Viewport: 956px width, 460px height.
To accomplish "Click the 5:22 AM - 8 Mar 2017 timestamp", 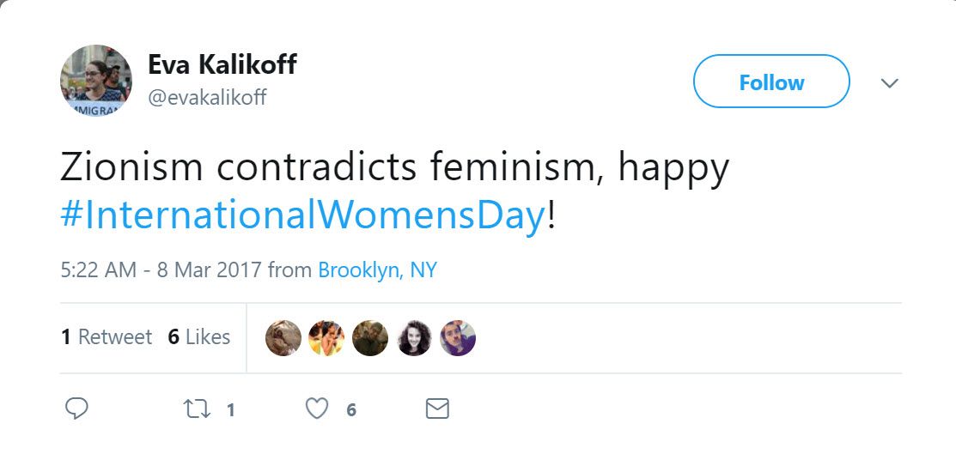I will tap(162, 270).
